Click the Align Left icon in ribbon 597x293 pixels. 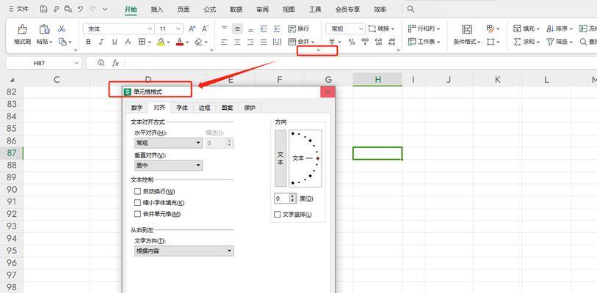pos(224,42)
